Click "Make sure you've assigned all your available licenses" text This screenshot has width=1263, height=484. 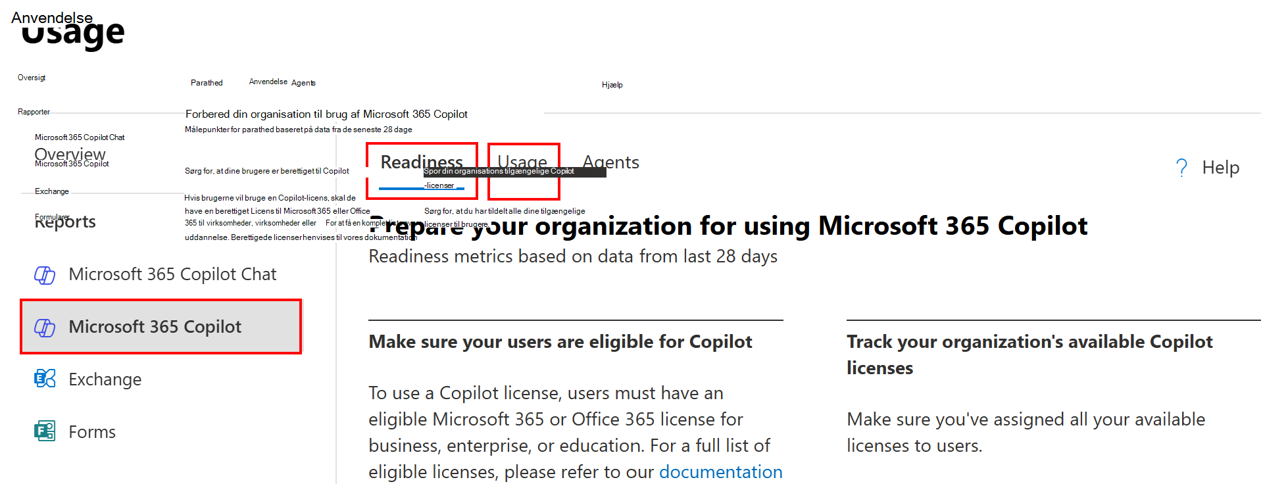(1026, 432)
